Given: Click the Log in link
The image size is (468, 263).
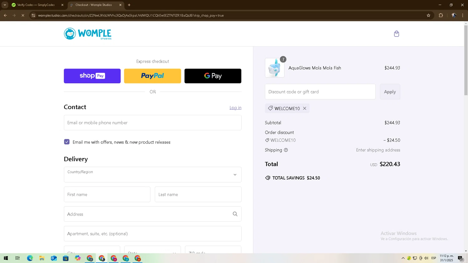Looking at the screenshot, I should pos(235,108).
